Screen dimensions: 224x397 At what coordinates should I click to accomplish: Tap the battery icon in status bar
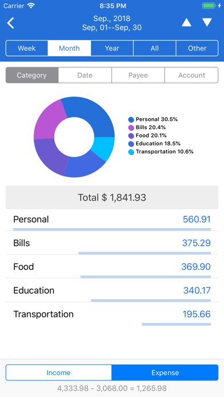(x=209, y=6)
